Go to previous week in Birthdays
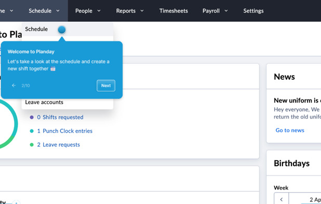This screenshot has width=321, height=204. tap(282, 199)
